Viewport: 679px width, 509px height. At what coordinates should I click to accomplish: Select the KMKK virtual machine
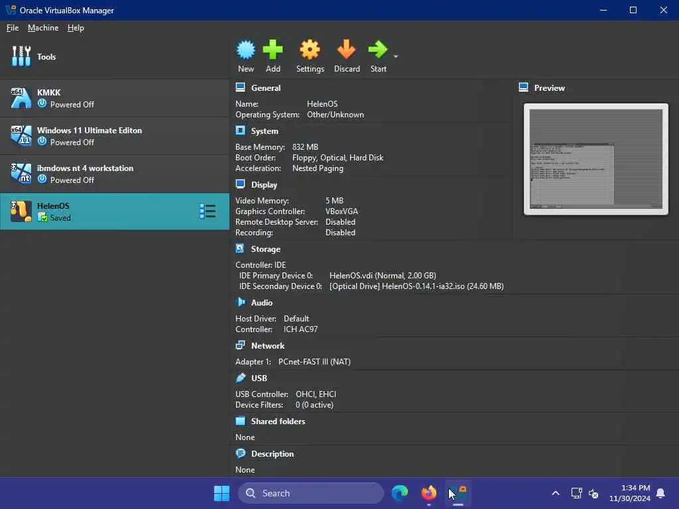(115, 98)
